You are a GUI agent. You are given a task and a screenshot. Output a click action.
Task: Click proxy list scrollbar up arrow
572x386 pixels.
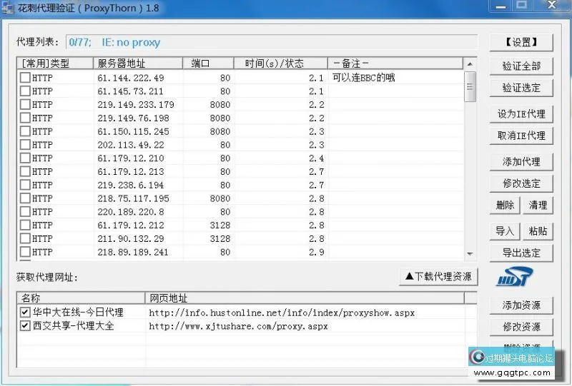470,64
